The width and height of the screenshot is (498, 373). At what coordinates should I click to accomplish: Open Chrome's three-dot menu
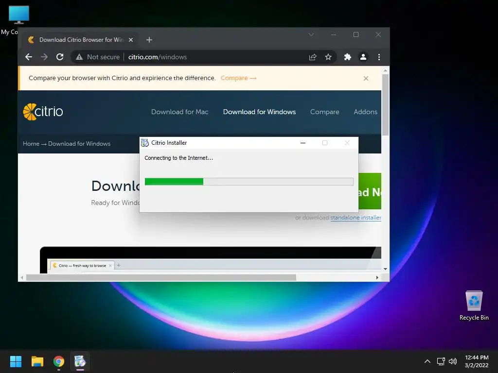coord(379,57)
